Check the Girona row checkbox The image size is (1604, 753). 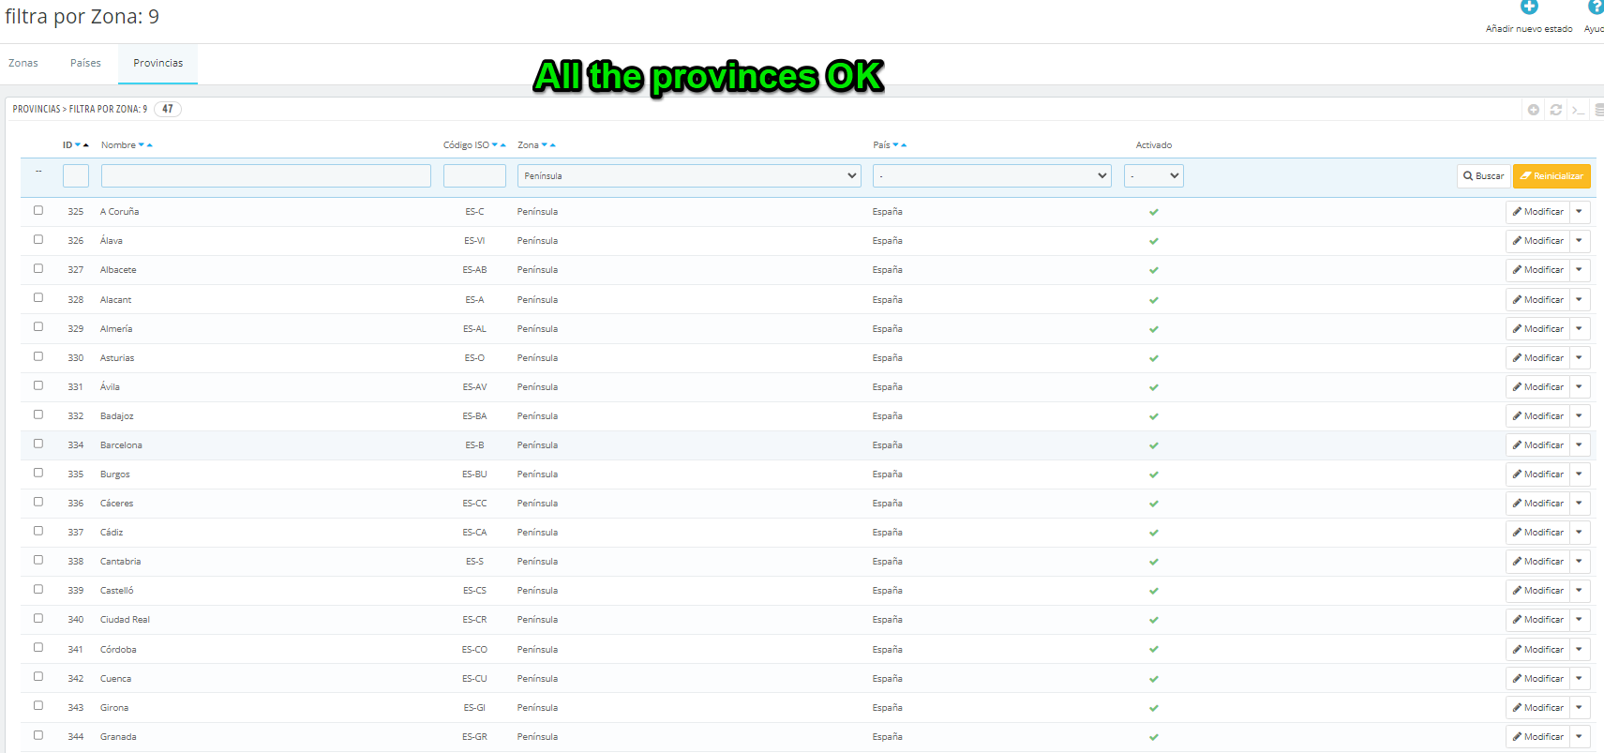[38, 706]
